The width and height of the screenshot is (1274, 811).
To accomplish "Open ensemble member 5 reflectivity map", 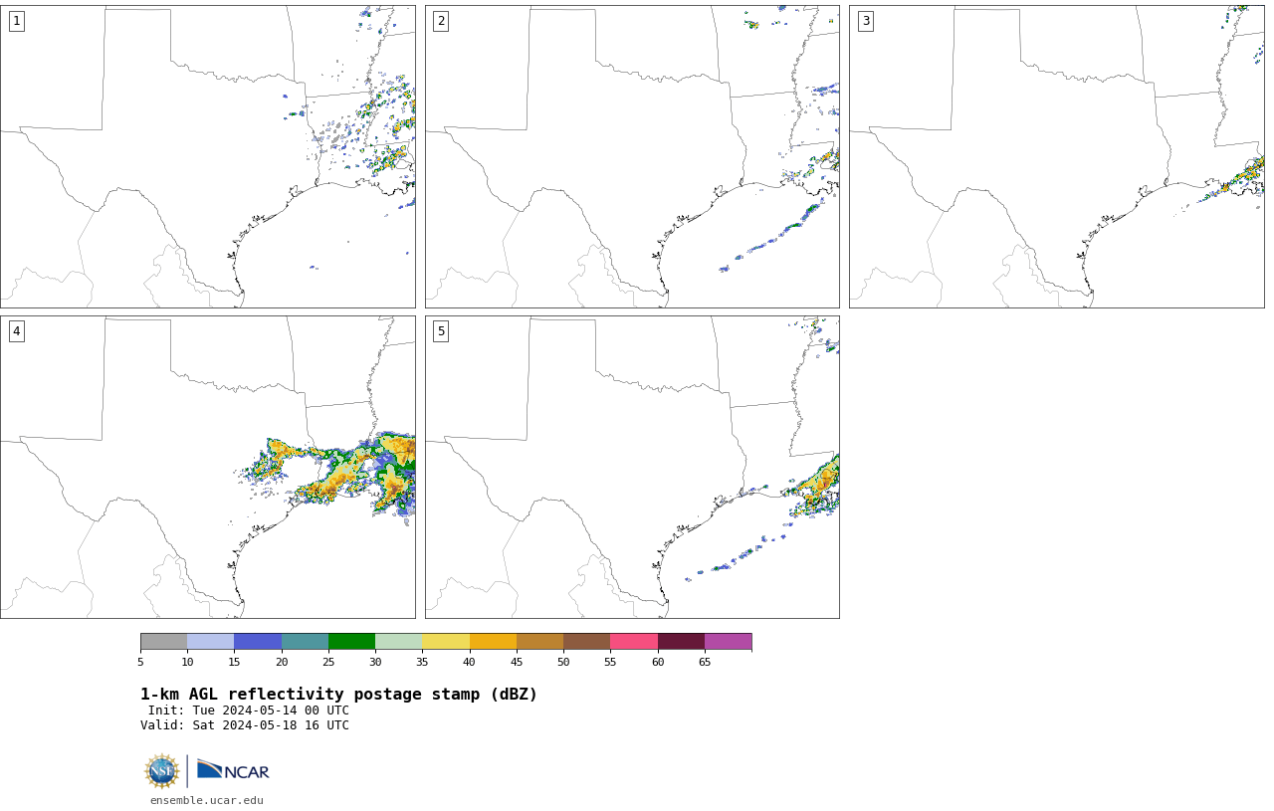I will point(632,467).
